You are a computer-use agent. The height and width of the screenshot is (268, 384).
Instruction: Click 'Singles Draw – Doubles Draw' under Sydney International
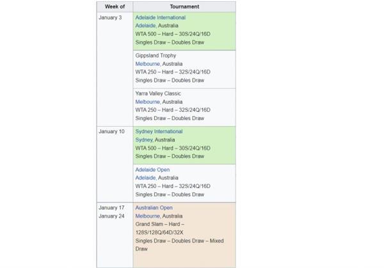(170, 156)
